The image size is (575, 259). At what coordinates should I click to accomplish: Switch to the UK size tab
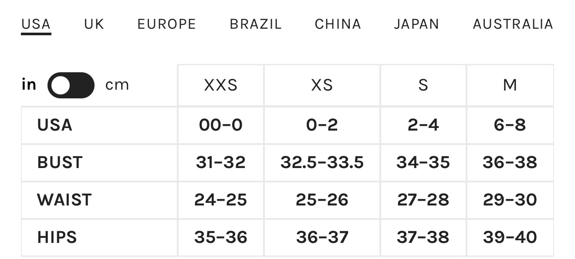click(x=95, y=24)
